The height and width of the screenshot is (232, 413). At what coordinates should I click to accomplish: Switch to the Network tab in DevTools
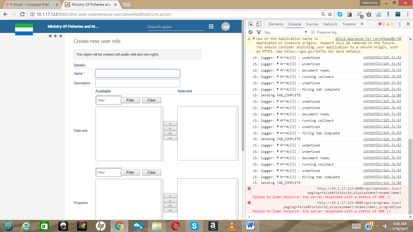coord(330,24)
